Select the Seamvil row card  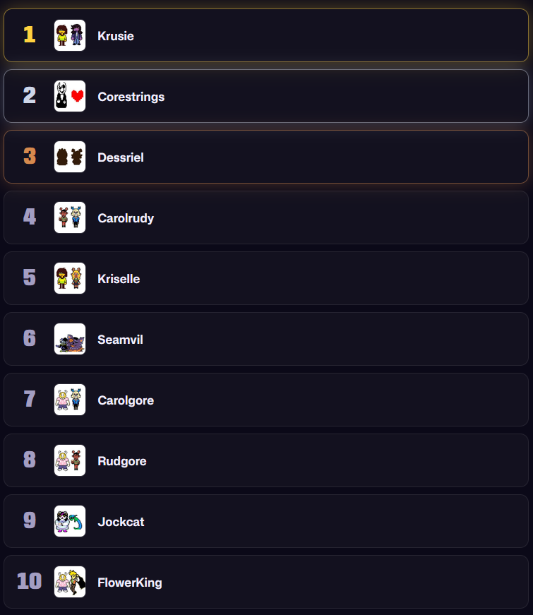[266, 339]
